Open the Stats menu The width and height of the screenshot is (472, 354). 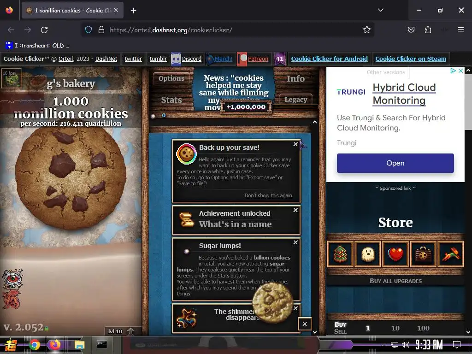pyautogui.click(x=171, y=100)
